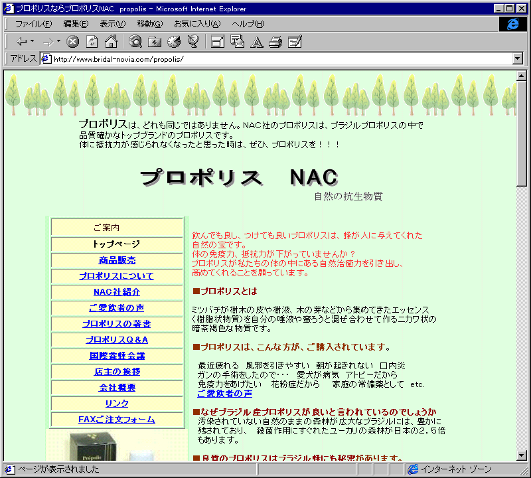This screenshot has width=531, height=478.
Task: Click the ページが表示されました status text
Action: pyautogui.click(x=58, y=469)
